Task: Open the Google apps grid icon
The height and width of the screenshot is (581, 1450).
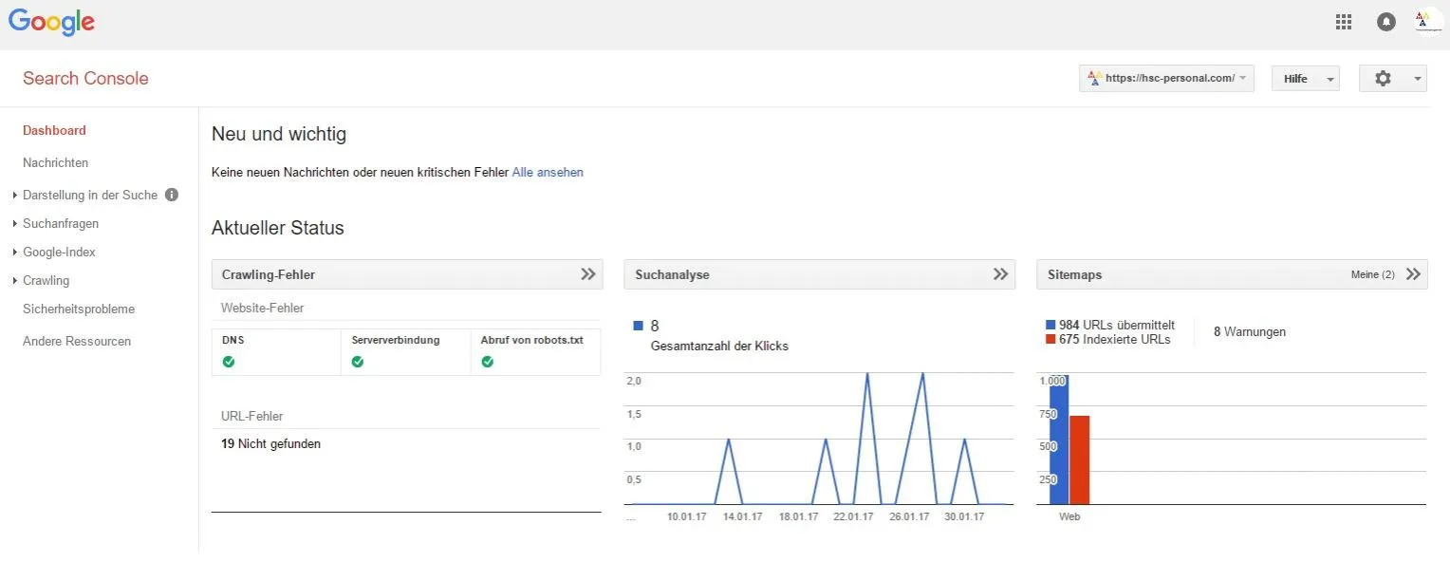Action: point(1343,22)
